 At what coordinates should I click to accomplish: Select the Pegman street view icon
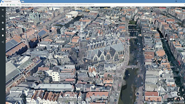click(x=183, y=90)
